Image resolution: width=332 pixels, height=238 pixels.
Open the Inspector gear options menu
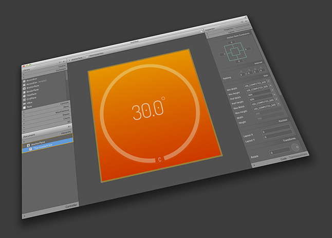click(x=246, y=21)
